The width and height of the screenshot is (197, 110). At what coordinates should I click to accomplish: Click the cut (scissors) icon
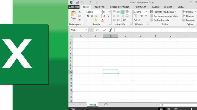tap(79, 12)
